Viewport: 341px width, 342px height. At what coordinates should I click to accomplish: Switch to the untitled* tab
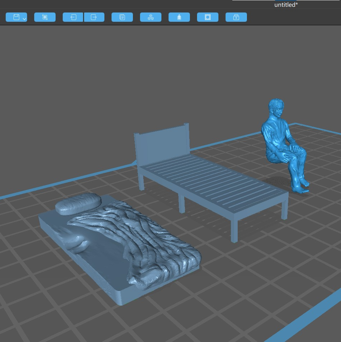286,5
